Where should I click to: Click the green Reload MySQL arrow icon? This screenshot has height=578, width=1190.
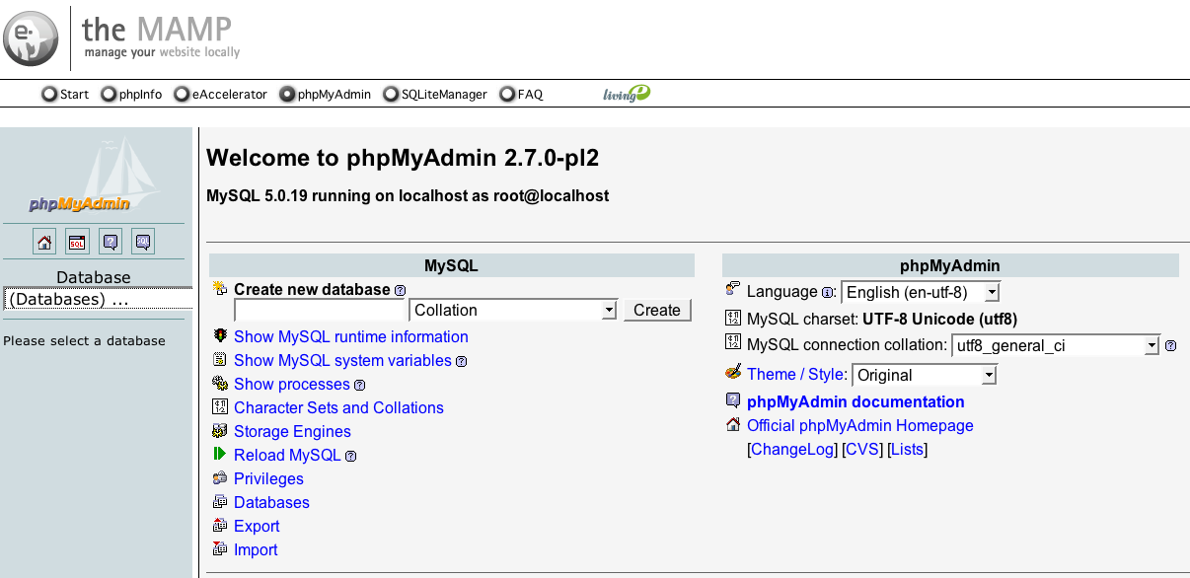coord(220,455)
